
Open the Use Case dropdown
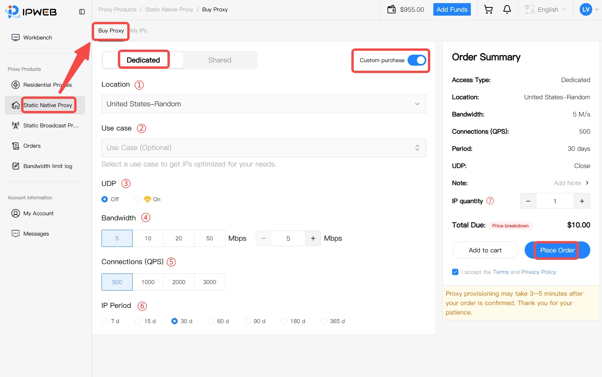[264, 148]
